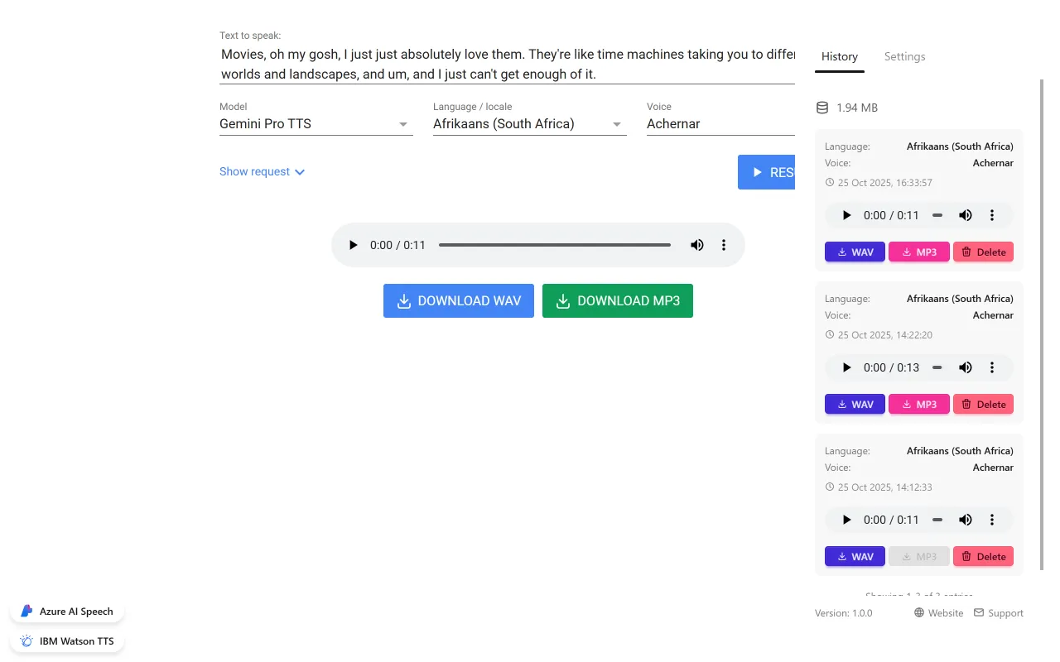Download MP3 for the 16:33:57 entry
This screenshot has height=662, width=1060.
[x=918, y=252]
